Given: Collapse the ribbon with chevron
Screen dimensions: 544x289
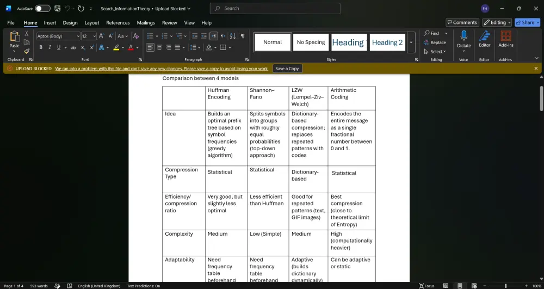Looking at the screenshot, I should tap(536, 58).
